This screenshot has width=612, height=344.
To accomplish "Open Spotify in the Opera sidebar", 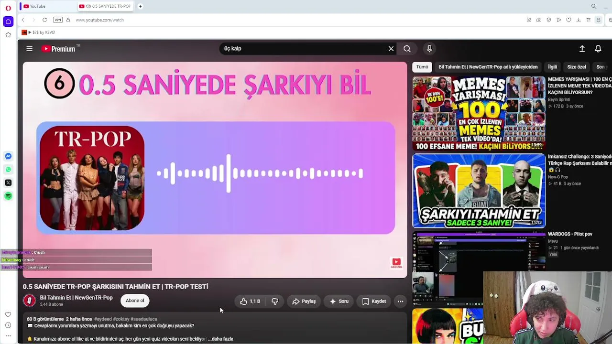I will 8,196.
